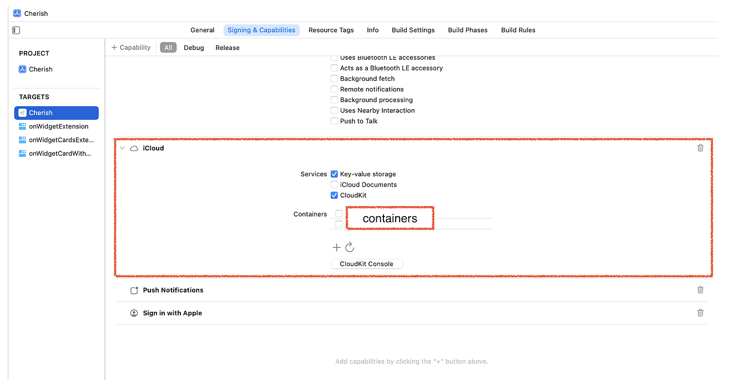Open the Build Rules tab
The height and width of the screenshot is (389, 738).
(518, 30)
